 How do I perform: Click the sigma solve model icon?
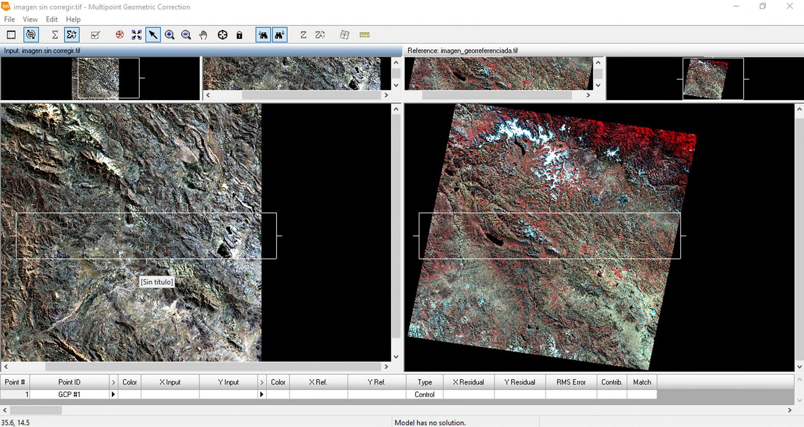click(x=55, y=35)
